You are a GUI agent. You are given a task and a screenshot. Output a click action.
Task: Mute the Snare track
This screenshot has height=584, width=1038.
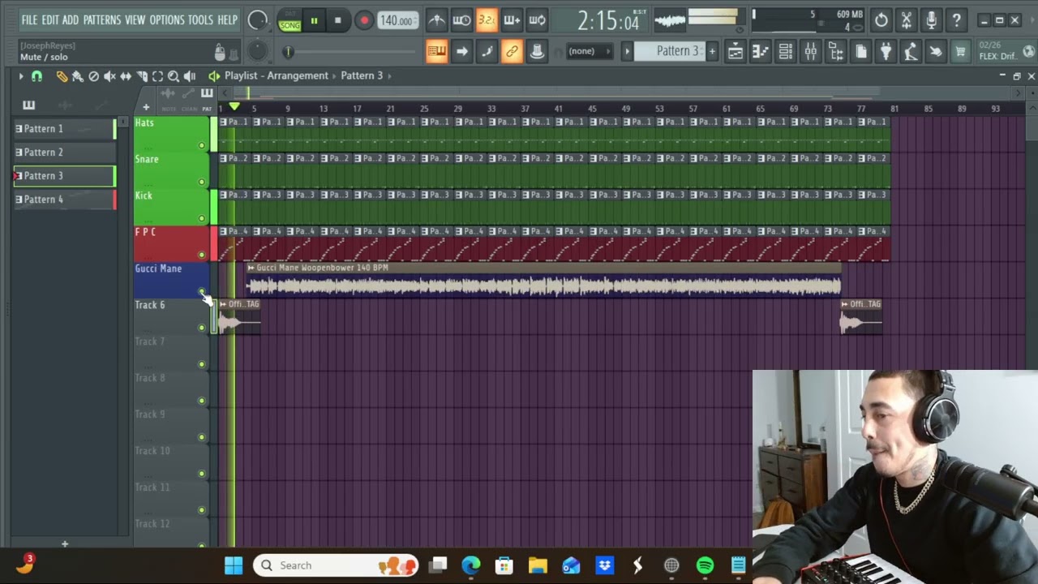(202, 182)
